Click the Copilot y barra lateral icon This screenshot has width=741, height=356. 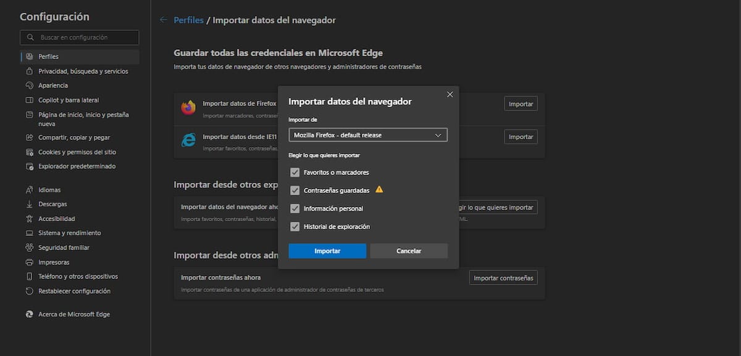(x=29, y=100)
